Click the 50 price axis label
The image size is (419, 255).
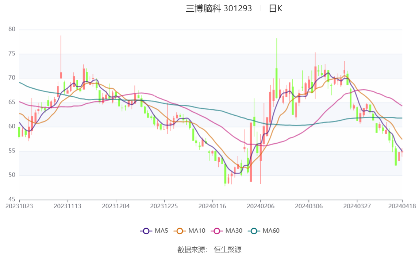pos(12,175)
